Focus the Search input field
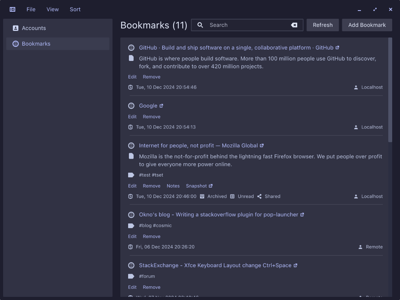The image size is (400, 300). (x=247, y=25)
